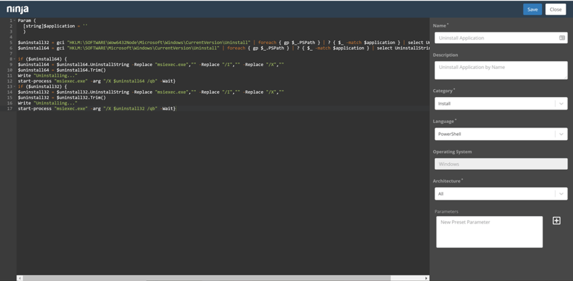Place cursor at end of line 17
The width and height of the screenshot is (573, 281).
pos(177,109)
